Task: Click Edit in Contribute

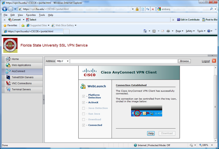Action: [x=188, y=20]
